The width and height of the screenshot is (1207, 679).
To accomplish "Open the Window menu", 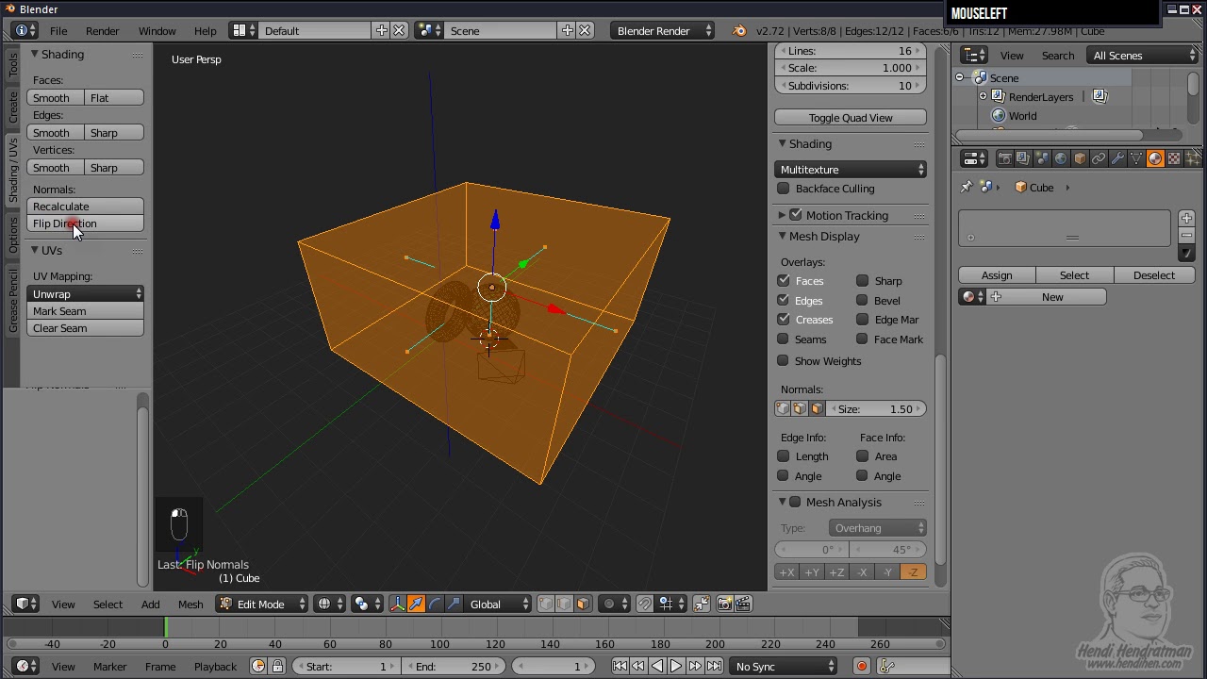I will (x=157, y=31).
